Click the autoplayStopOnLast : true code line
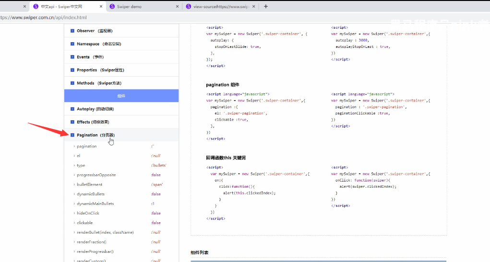 coord(362,47)
